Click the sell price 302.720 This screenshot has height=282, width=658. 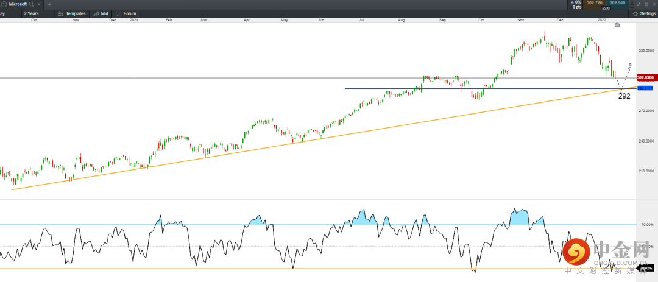pyautogui.click(x=594, y=3)
